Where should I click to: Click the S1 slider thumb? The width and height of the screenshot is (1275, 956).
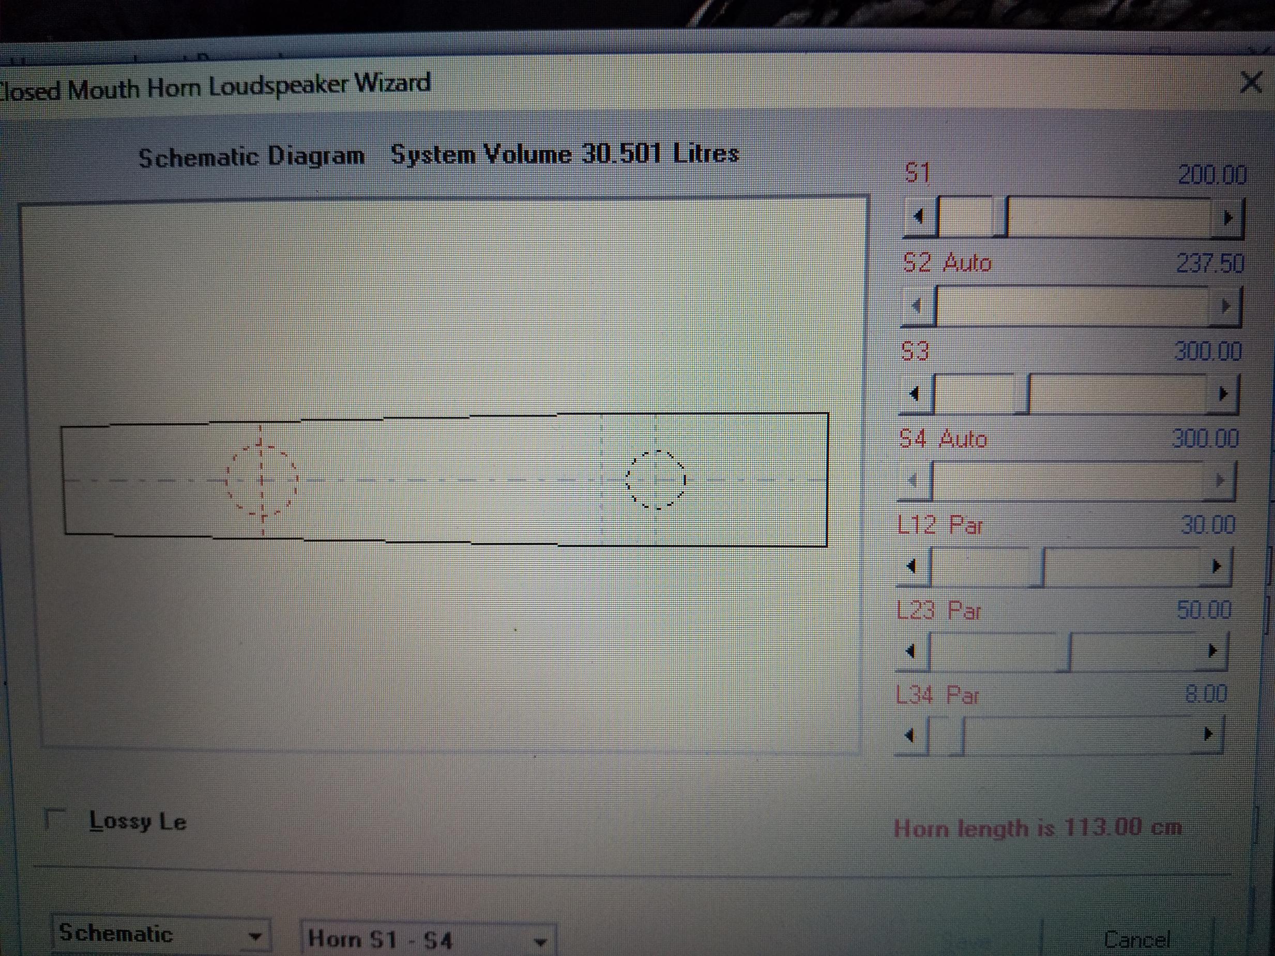tap(1000, 217)
